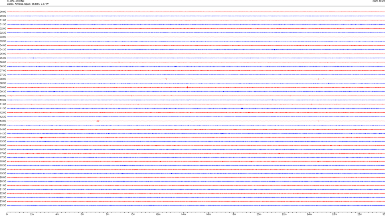Pick the 14m axis tick label
Viewport: 385px width, 216px height.
click(183, 214)
